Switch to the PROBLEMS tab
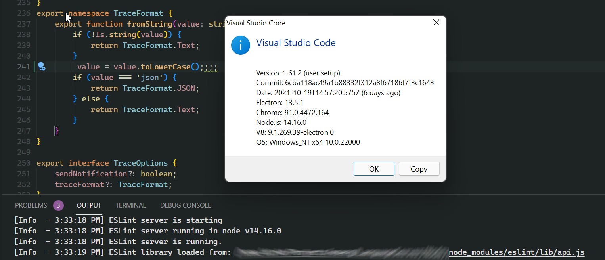 tap(31, 205)
